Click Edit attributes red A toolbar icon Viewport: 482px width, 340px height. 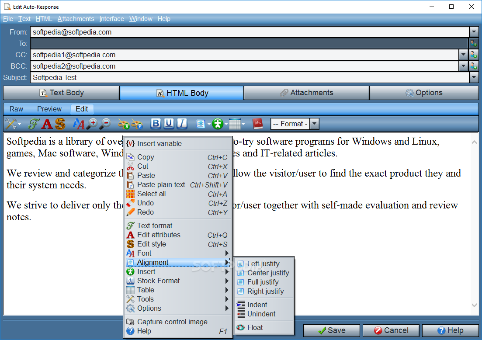click(47, 124)
